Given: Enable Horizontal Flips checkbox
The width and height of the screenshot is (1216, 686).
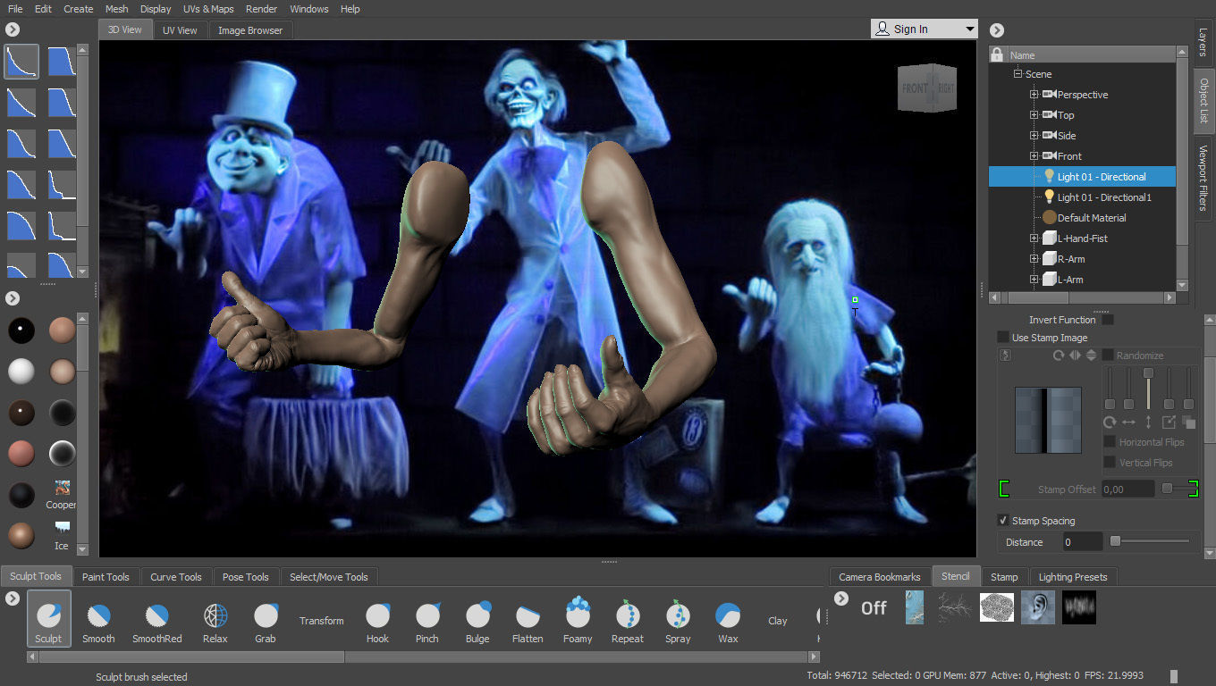Looking at the screenshot, I should [1110, 442].
